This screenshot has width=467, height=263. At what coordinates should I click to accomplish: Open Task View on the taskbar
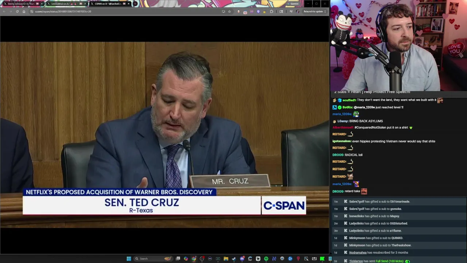coord(178,259)
